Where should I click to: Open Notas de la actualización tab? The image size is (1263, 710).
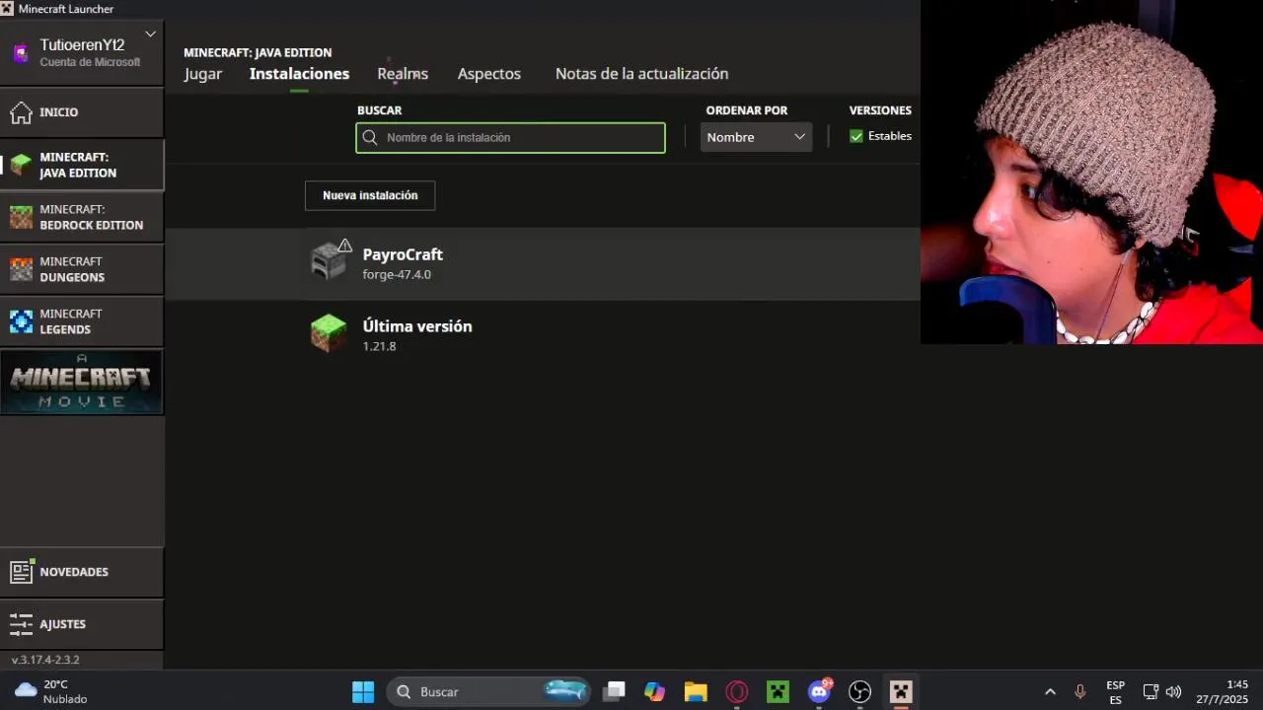[x=641, y=74]
